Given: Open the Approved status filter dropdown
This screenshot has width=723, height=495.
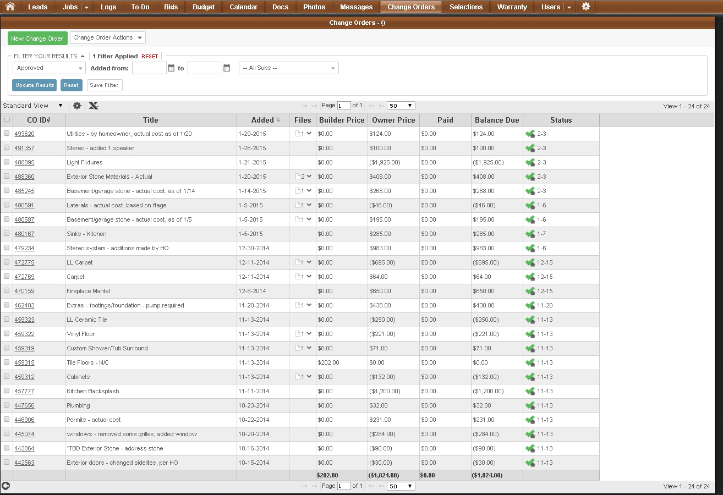Looking at the screenshot, I should (x=49, y=68).
